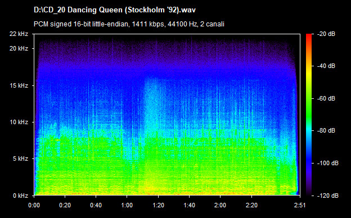Select the 22 kHz frequency axis label
Screen dimensions: 351x218
point(19,34)
